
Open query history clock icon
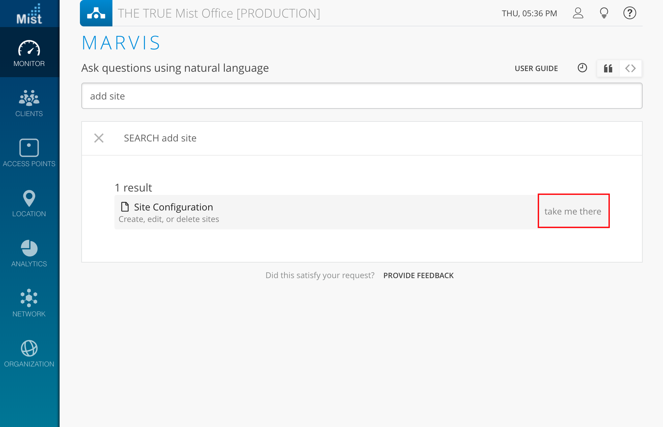(582, 68)
